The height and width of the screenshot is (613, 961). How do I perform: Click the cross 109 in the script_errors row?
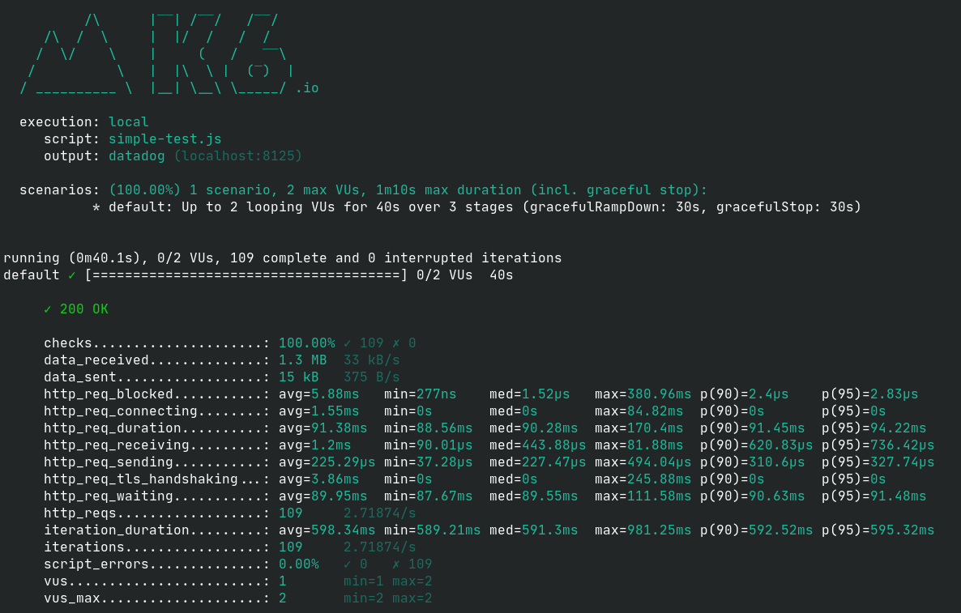[x=412, y=564]
